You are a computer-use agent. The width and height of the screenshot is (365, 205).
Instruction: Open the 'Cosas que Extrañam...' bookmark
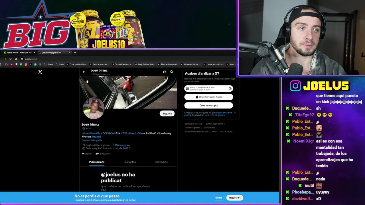click(77, 64)
